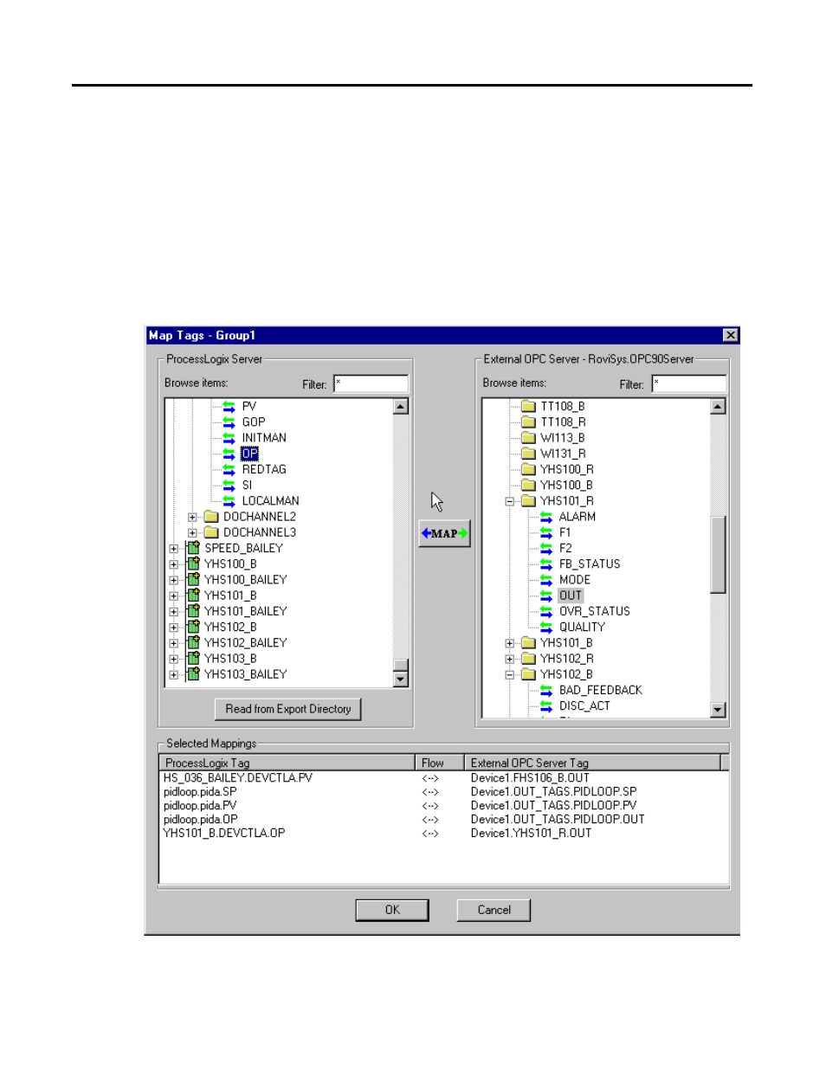The width and height of the screenshot is (826, 1069).
Task: Click the TT108_B folder icon
Action: coord(528,406)
